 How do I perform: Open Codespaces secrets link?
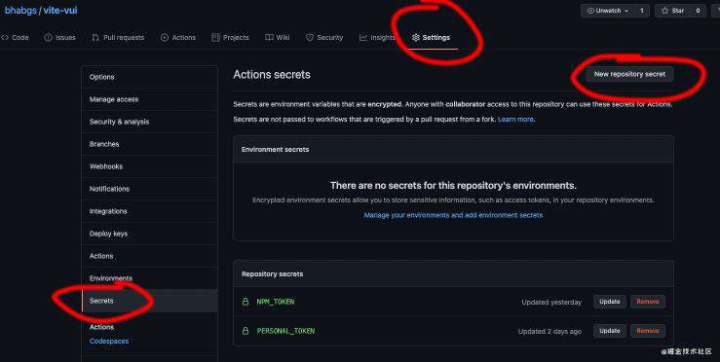click(109, 341)
